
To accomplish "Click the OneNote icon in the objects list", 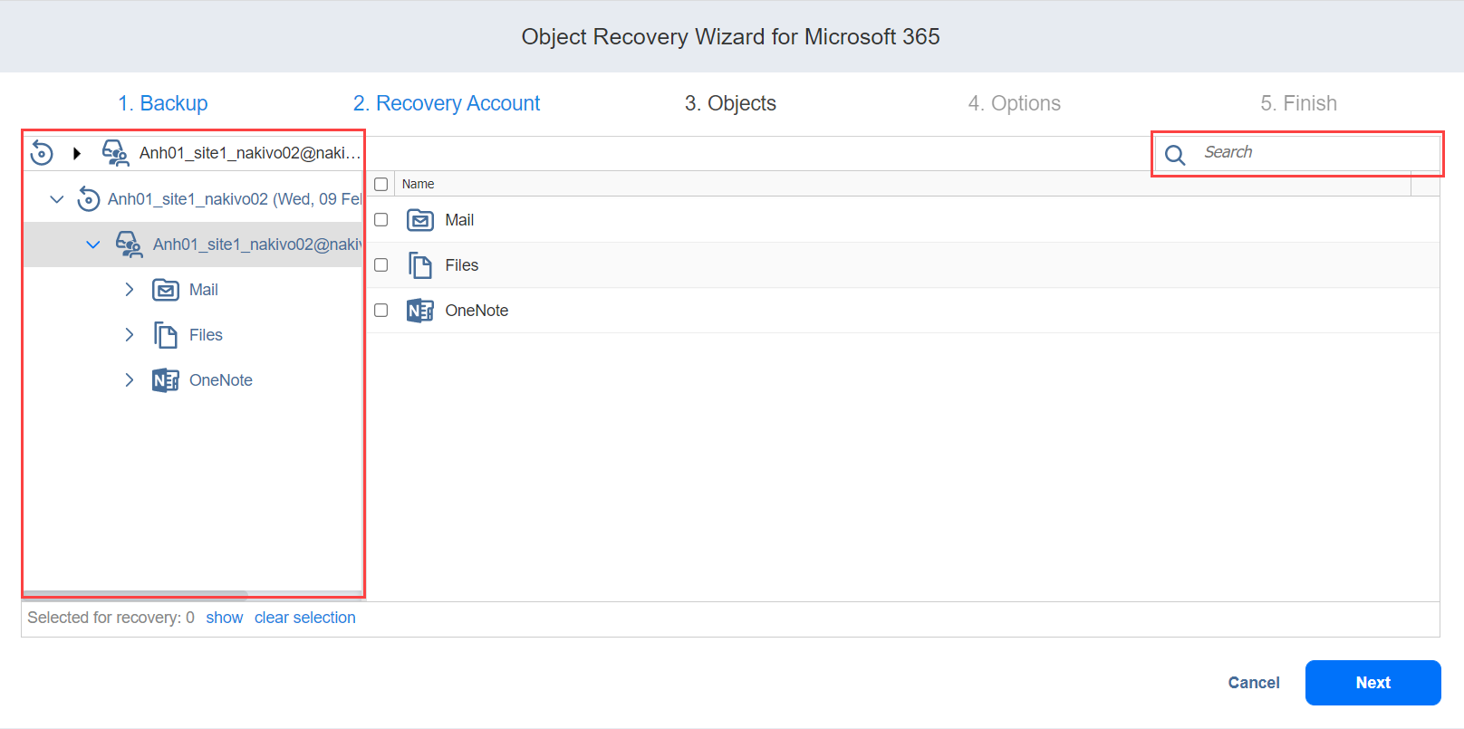I will pyautogui.click(x=420, y=311).
